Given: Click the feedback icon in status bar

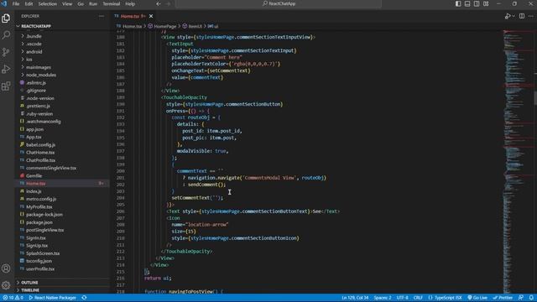Looking at the screenshot, I should 521,298.
